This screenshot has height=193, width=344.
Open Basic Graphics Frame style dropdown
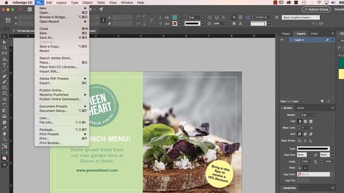[x=322, y=17]
